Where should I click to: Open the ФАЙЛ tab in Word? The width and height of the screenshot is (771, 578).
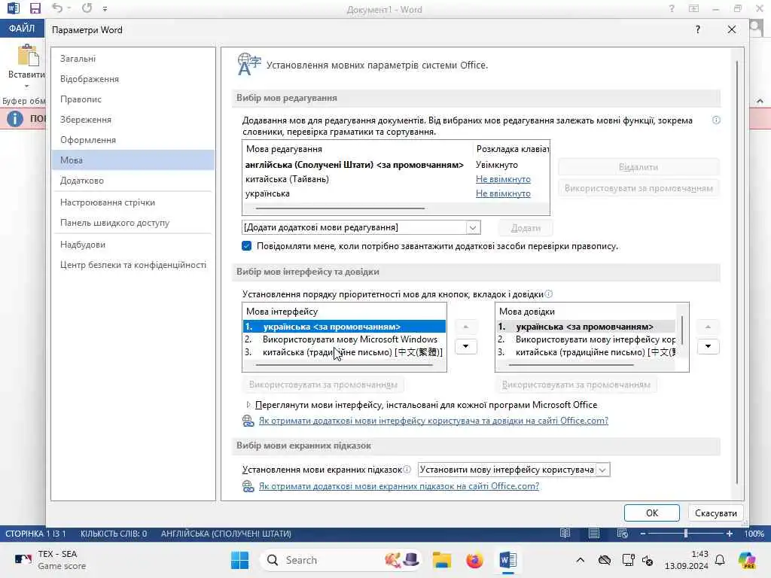[22, 28]
